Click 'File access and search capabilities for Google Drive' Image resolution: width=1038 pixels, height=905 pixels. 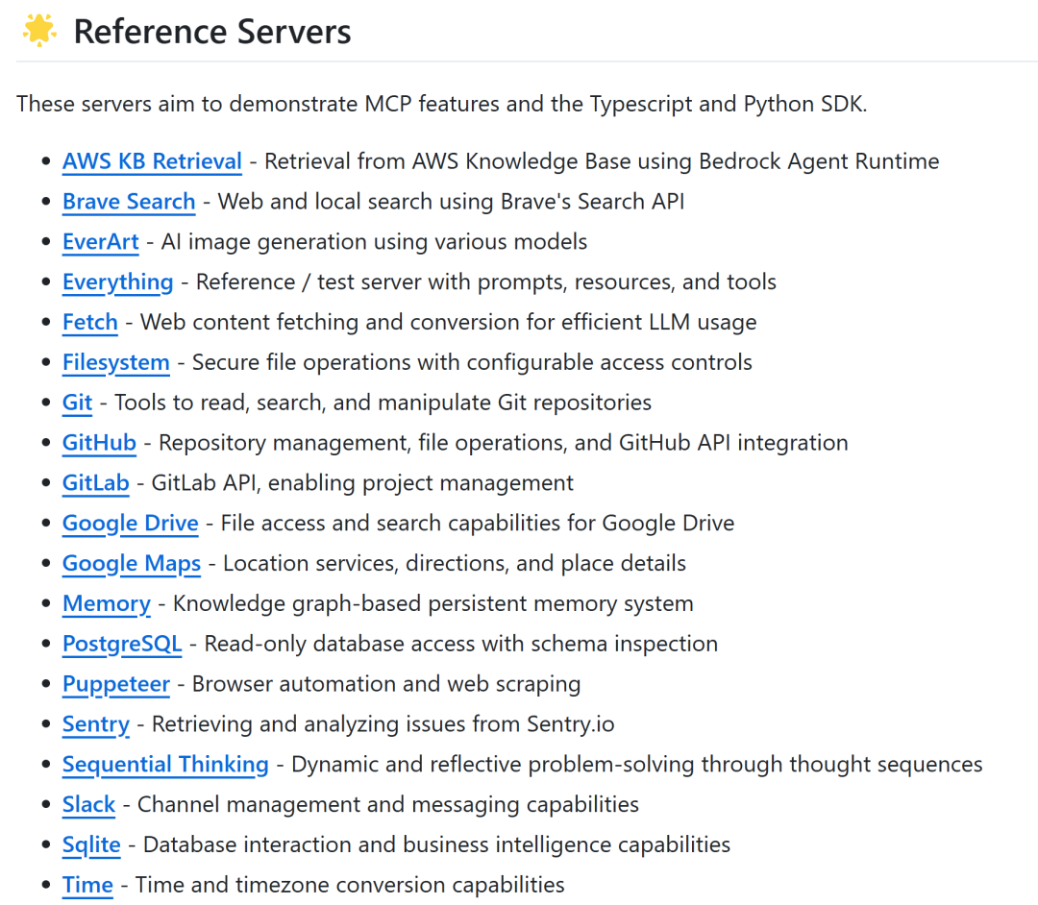(478, 524)
